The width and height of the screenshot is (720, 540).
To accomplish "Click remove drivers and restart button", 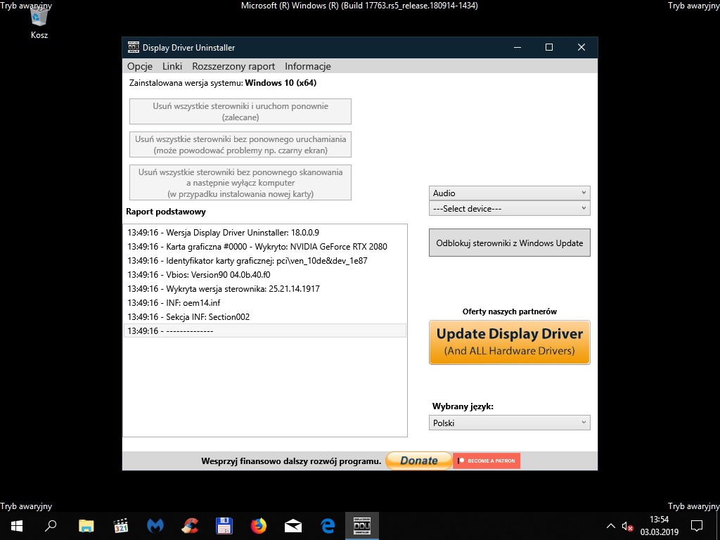I will [x=240, y=112].
